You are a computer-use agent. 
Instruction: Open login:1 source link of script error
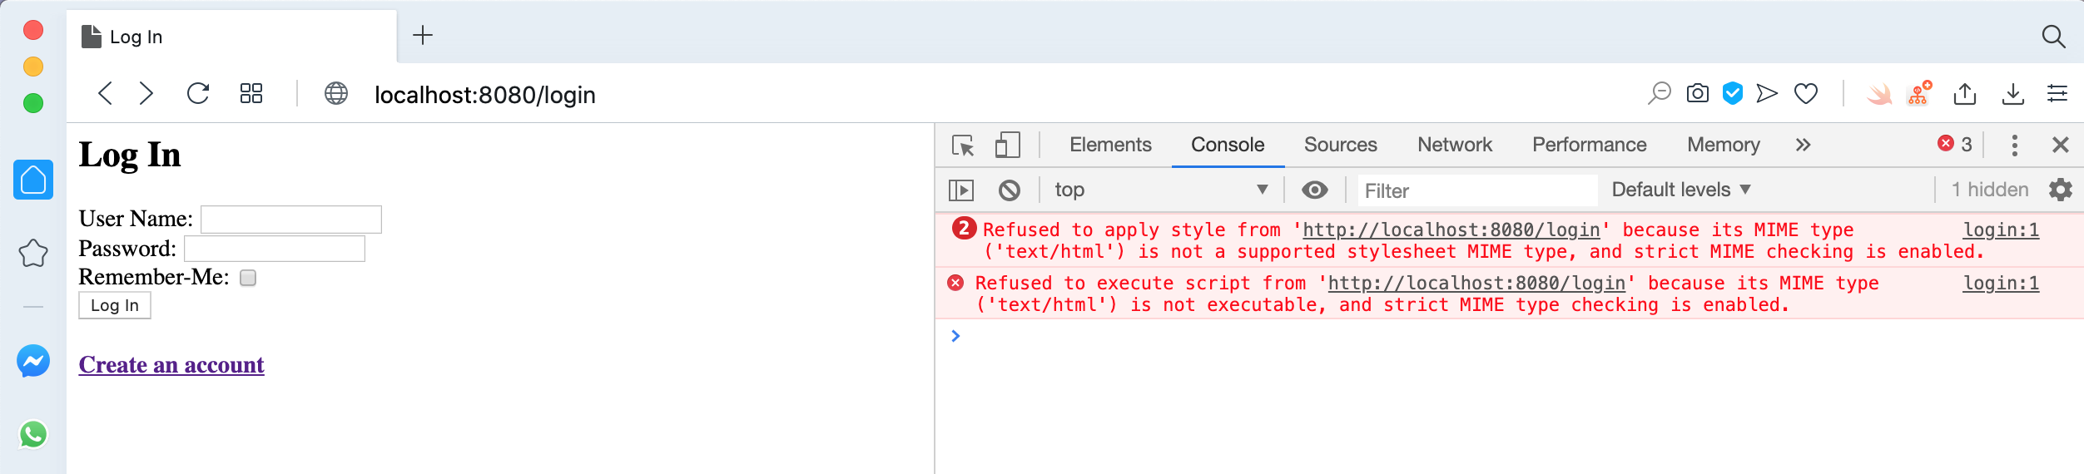[x=2001, y=283]
